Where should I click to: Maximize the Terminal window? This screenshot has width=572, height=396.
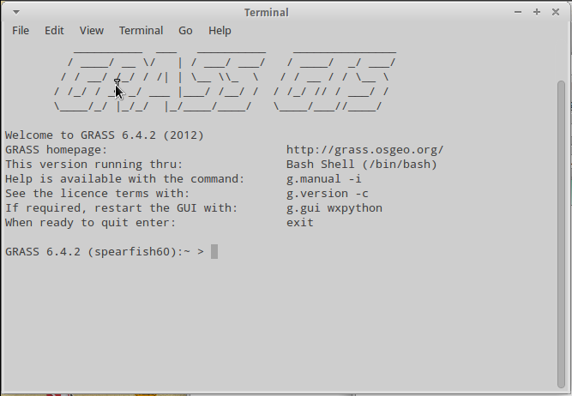click(537, 12)
